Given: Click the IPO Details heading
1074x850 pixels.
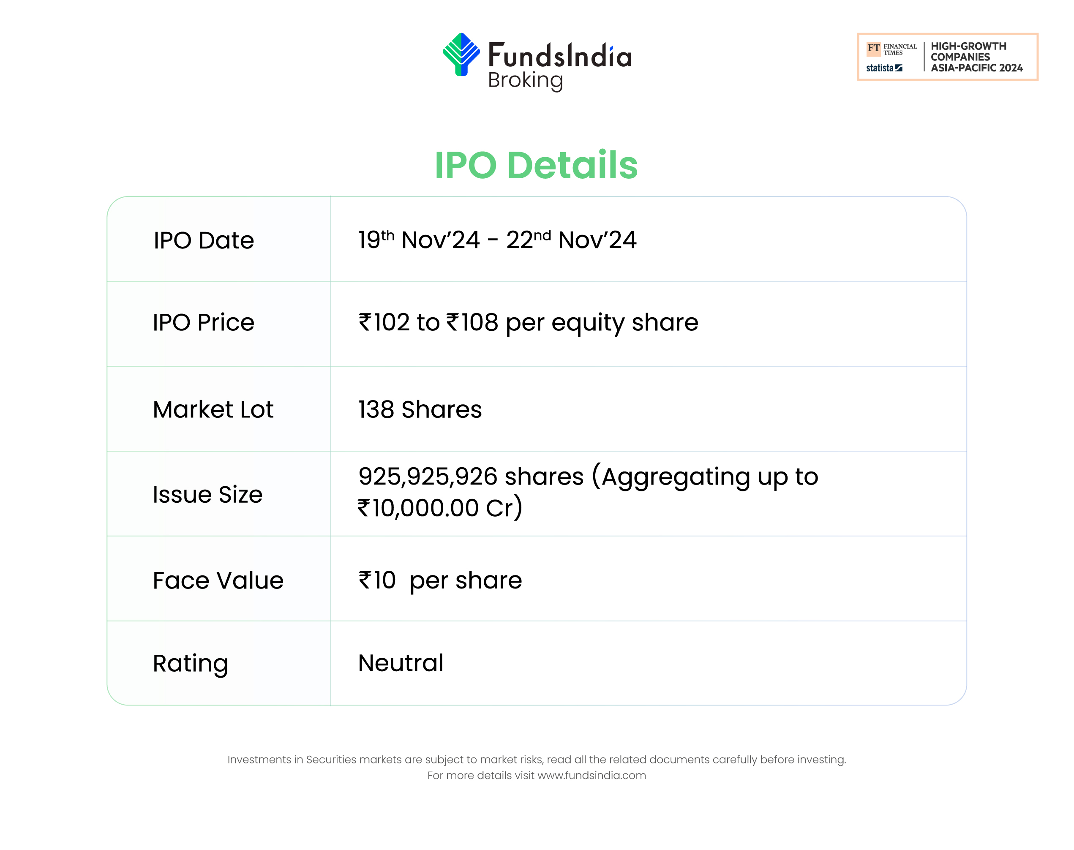Looking at the screenshot, I should 536,165.
